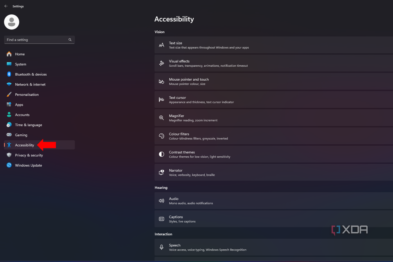Expand the Text size settings row
Image resolution: width=393 pixels, height=262 pixels.
click(270, 44)
